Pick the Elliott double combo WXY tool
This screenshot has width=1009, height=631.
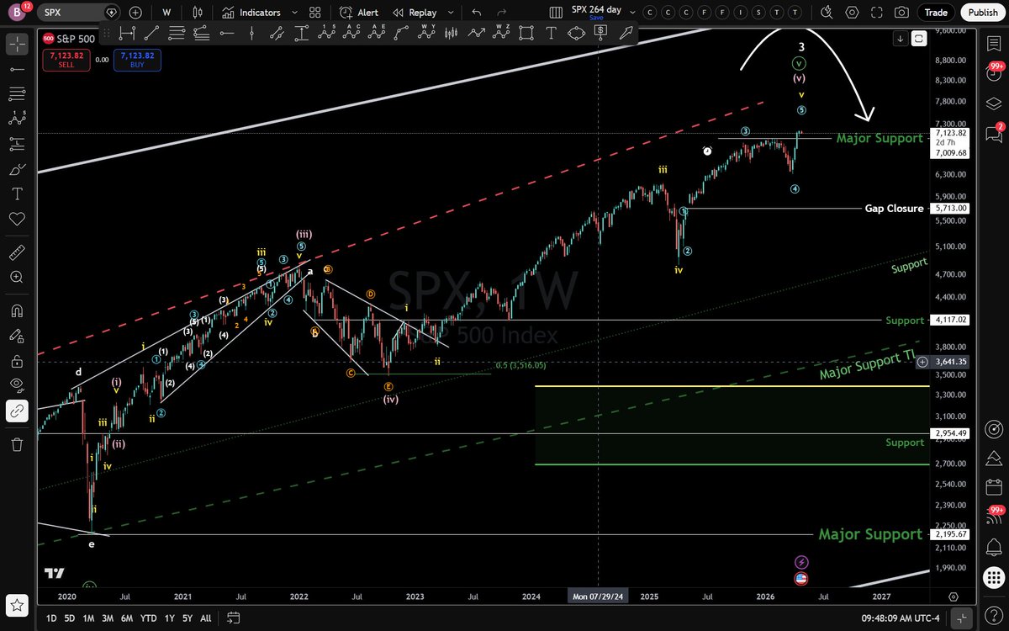pos(425,34)
